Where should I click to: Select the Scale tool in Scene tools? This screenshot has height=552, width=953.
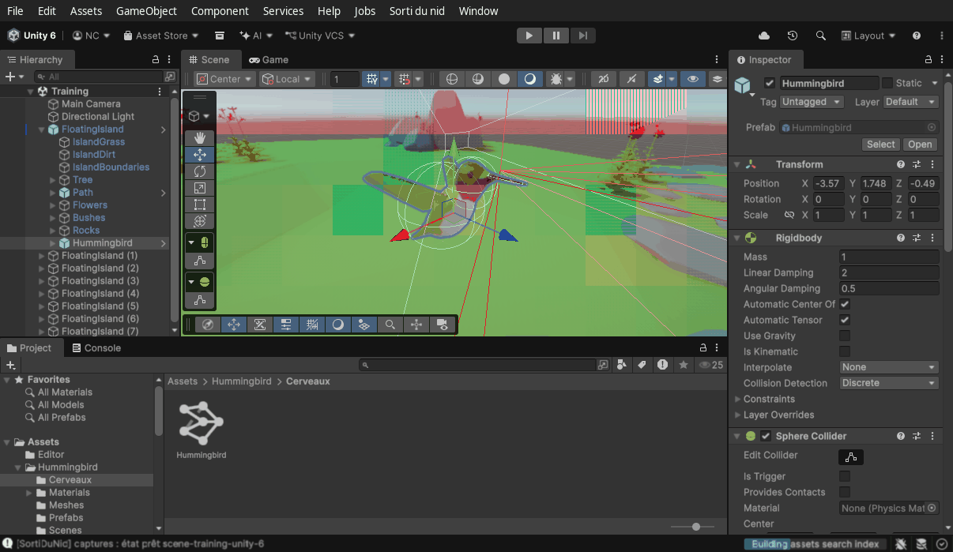coord(200,187)
